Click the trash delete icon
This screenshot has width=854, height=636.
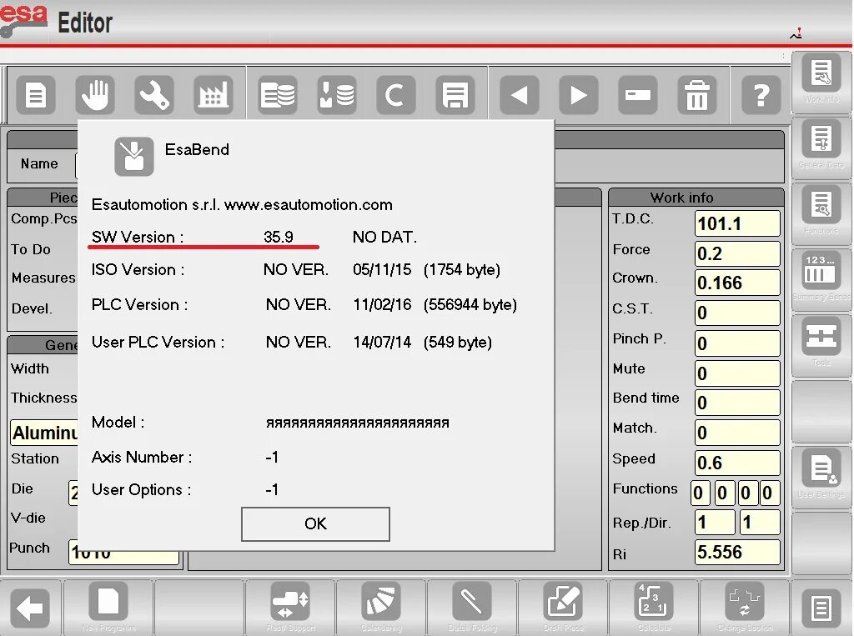[697, 95]
